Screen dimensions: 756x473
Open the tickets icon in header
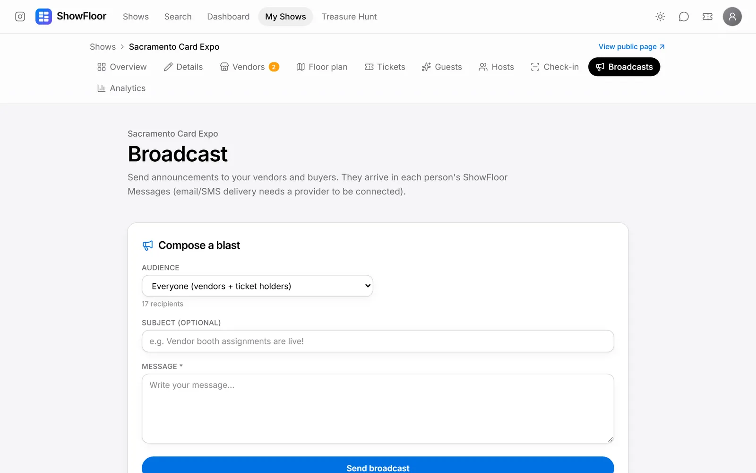click(x=707, y=17)
